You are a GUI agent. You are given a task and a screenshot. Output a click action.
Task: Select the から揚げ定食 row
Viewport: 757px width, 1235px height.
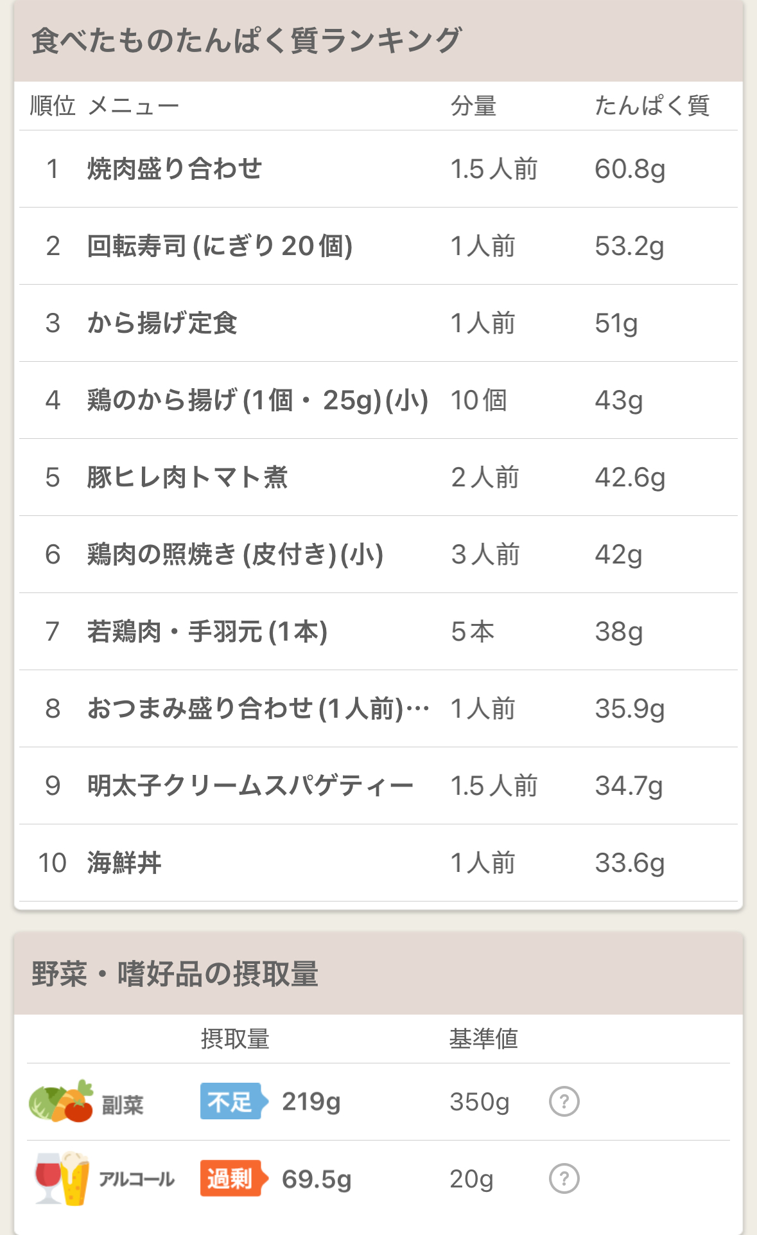point(378,323)
